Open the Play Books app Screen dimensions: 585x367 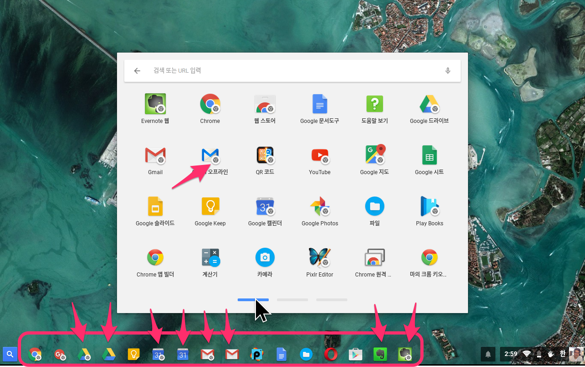[x=430, y=211]
